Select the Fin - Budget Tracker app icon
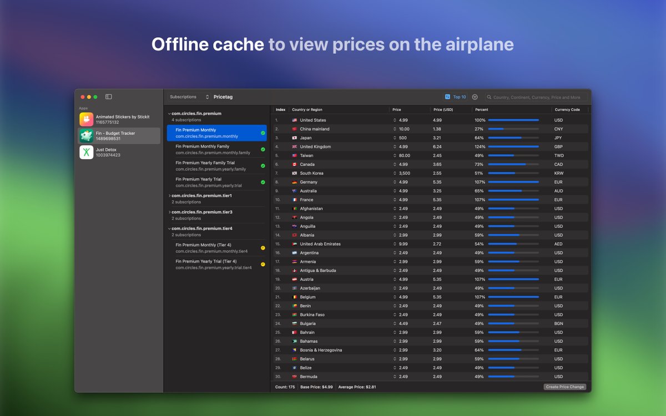Viewport: 666px width, 416px height. click(86, 136)
